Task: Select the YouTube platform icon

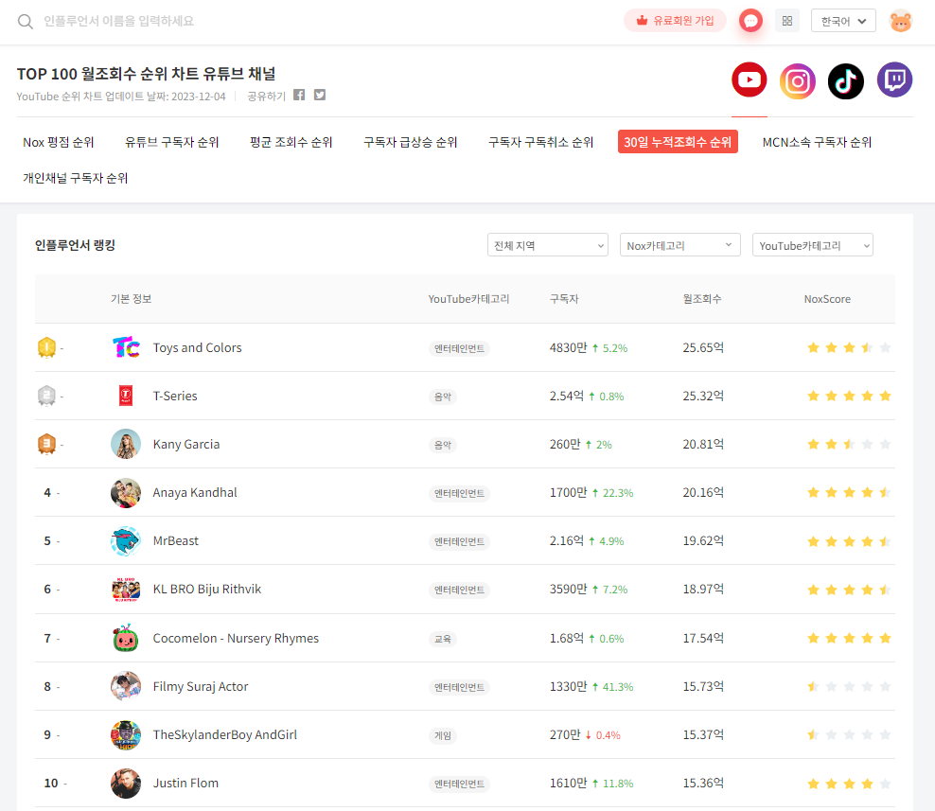Action: click(x=750, y=79)
